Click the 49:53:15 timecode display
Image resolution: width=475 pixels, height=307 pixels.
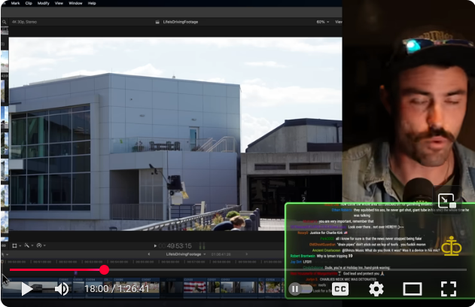click(x=179, y=245)
